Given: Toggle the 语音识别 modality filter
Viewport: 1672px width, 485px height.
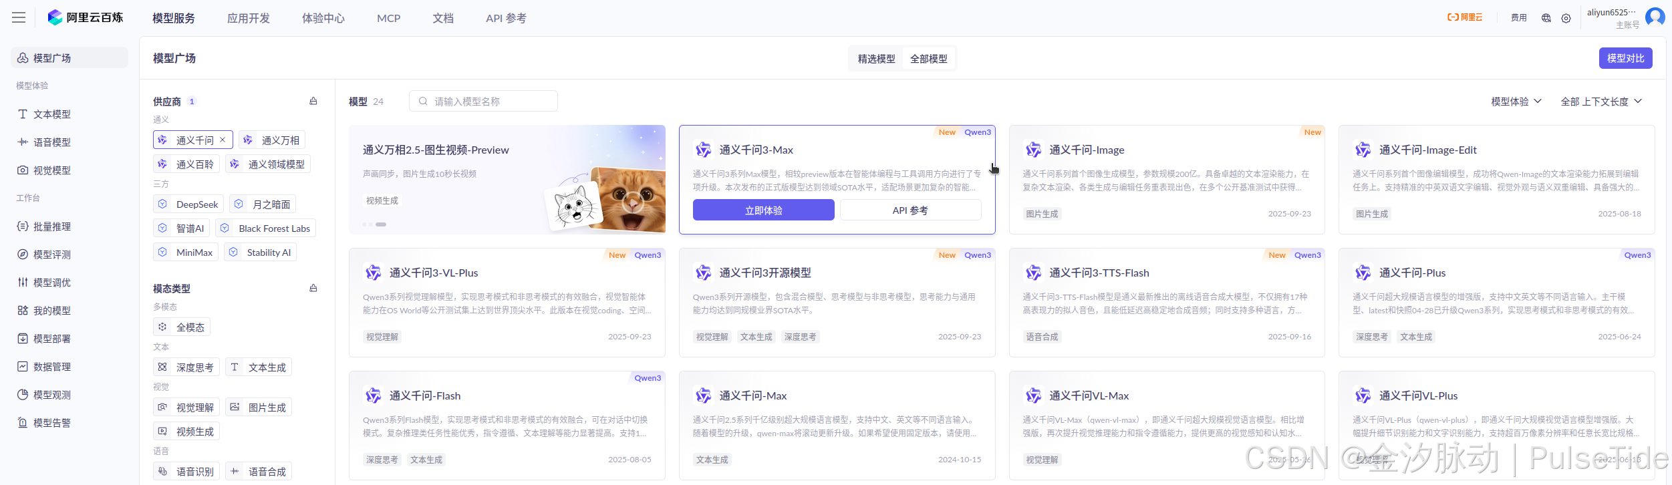Looking at the screenshot, I should point(186,472).
